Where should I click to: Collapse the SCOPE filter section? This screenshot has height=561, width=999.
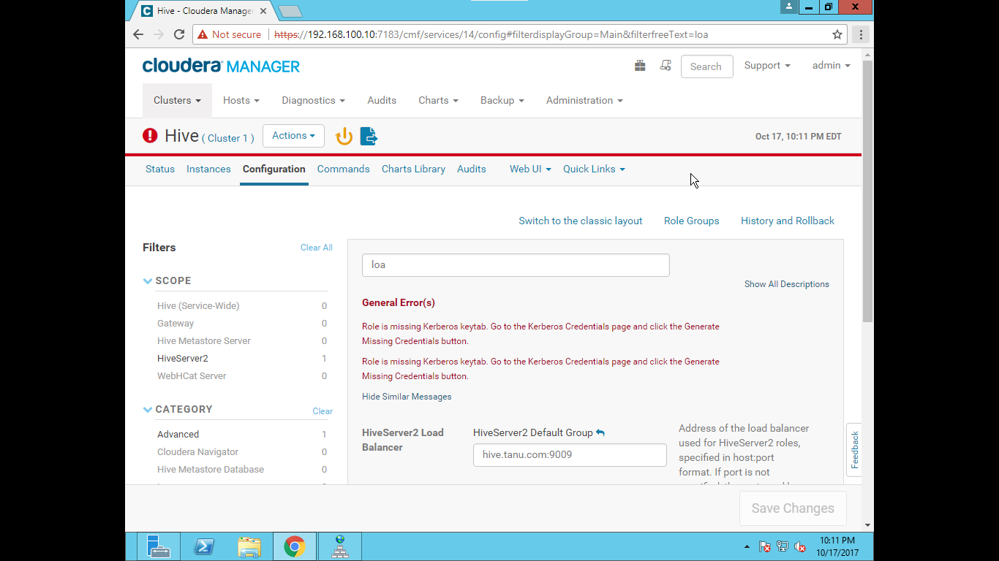click(148, 280)
